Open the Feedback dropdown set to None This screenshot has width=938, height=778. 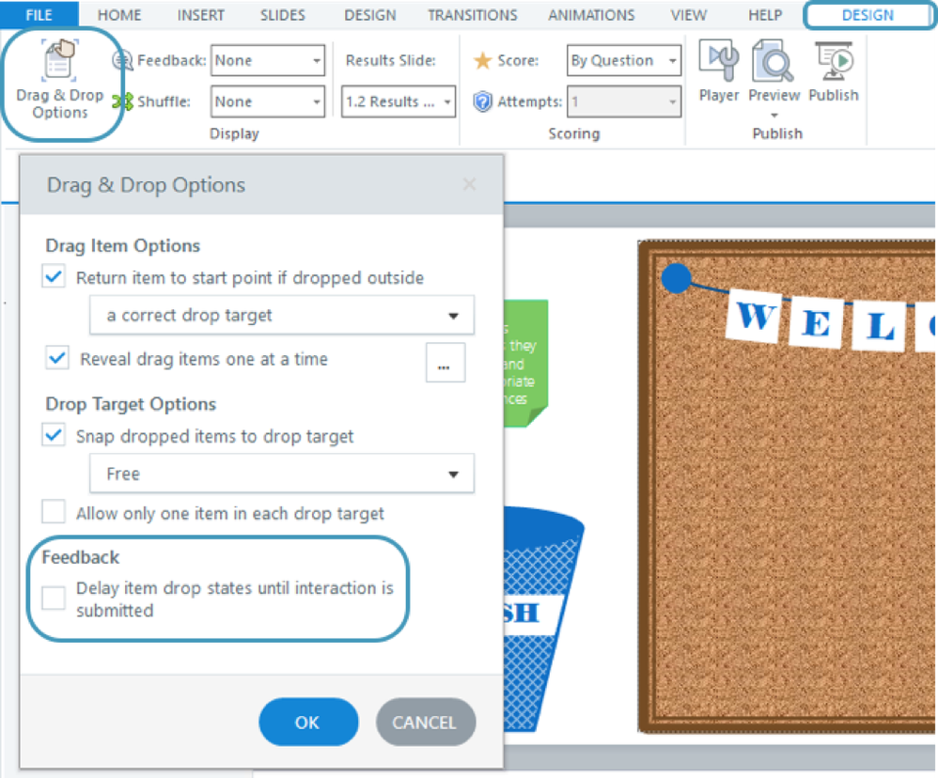tap(268, 60)
